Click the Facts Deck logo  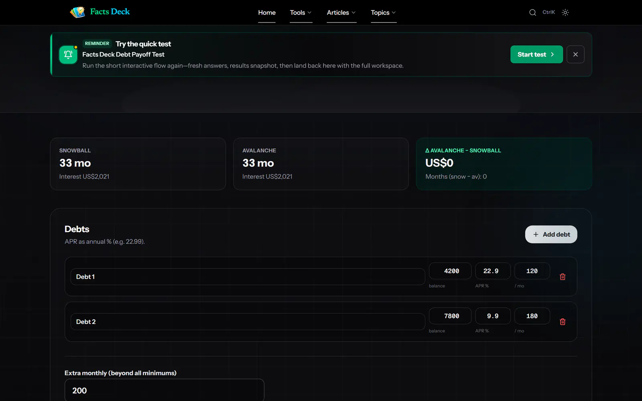click(x=100, y=12)
